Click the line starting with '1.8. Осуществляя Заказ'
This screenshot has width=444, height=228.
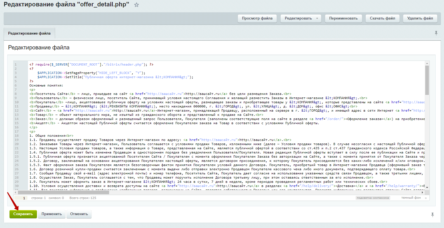point(201,177)
